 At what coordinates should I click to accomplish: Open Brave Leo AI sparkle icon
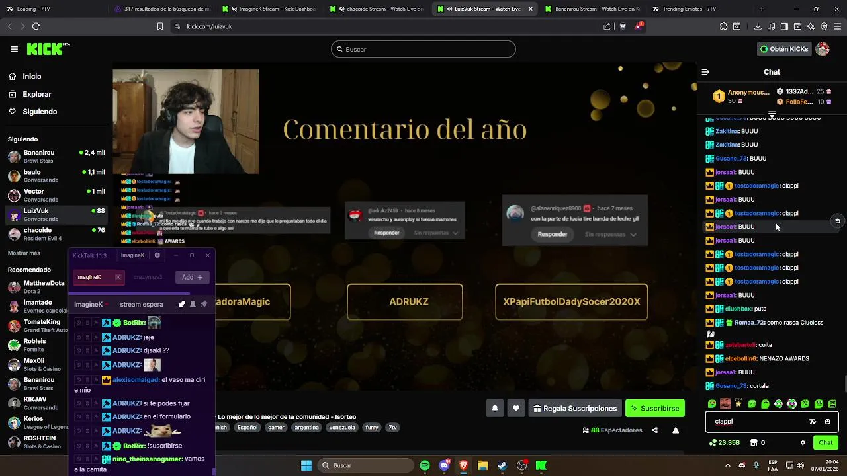pos(811,26)
